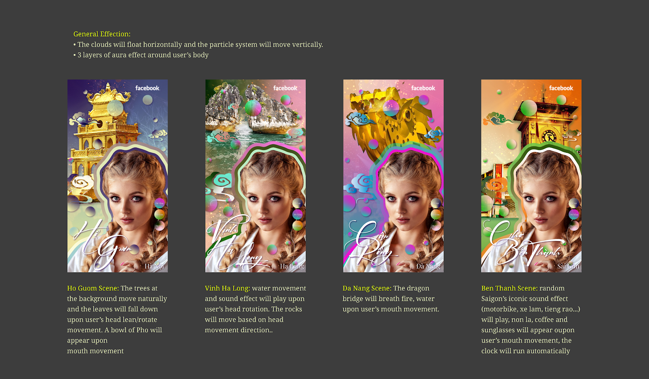Tap the Hạ Long circle in Chợ Bến Thành mockup
The width and height of the screenshot is (649, 379).
[574, 226]
